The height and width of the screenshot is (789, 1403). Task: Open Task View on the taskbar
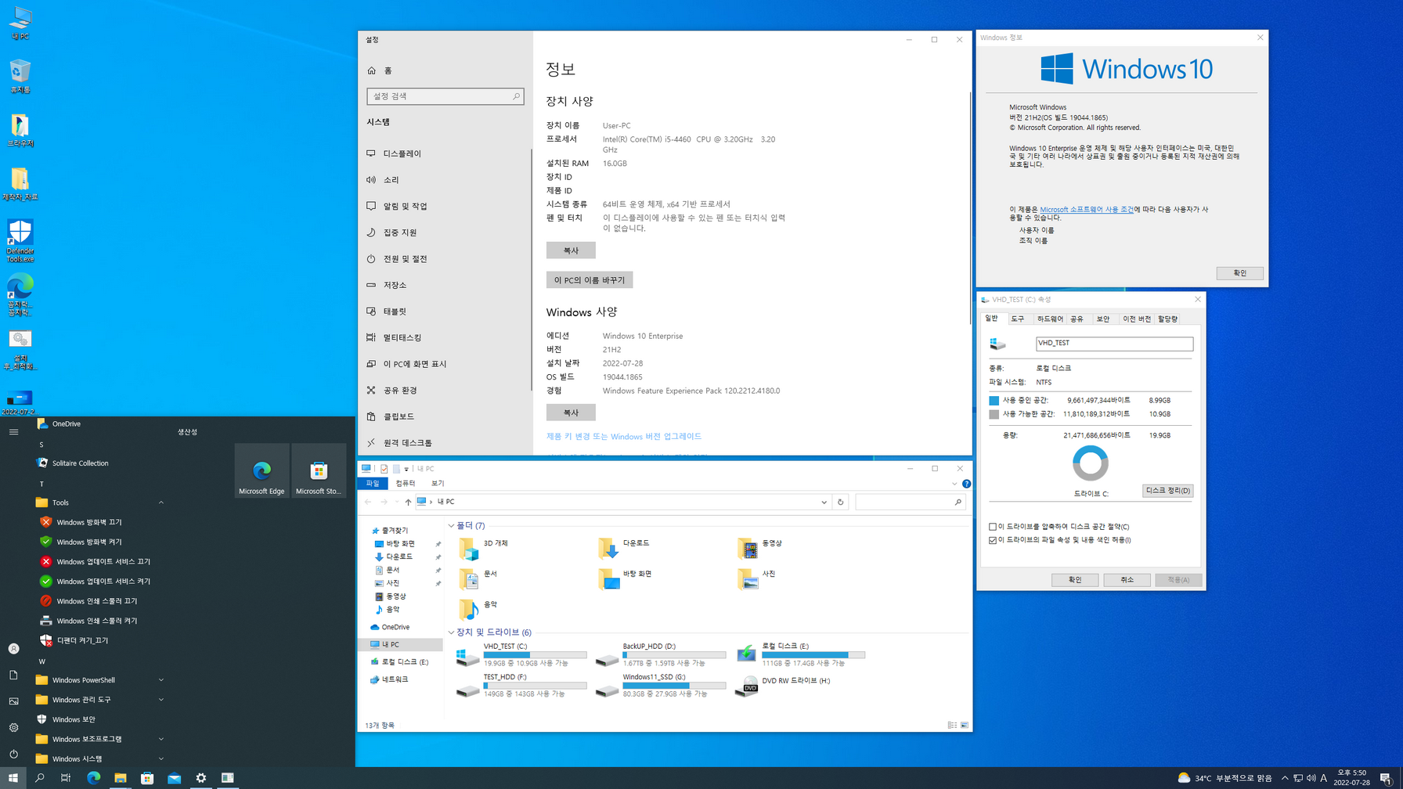(x=66, y=778)
